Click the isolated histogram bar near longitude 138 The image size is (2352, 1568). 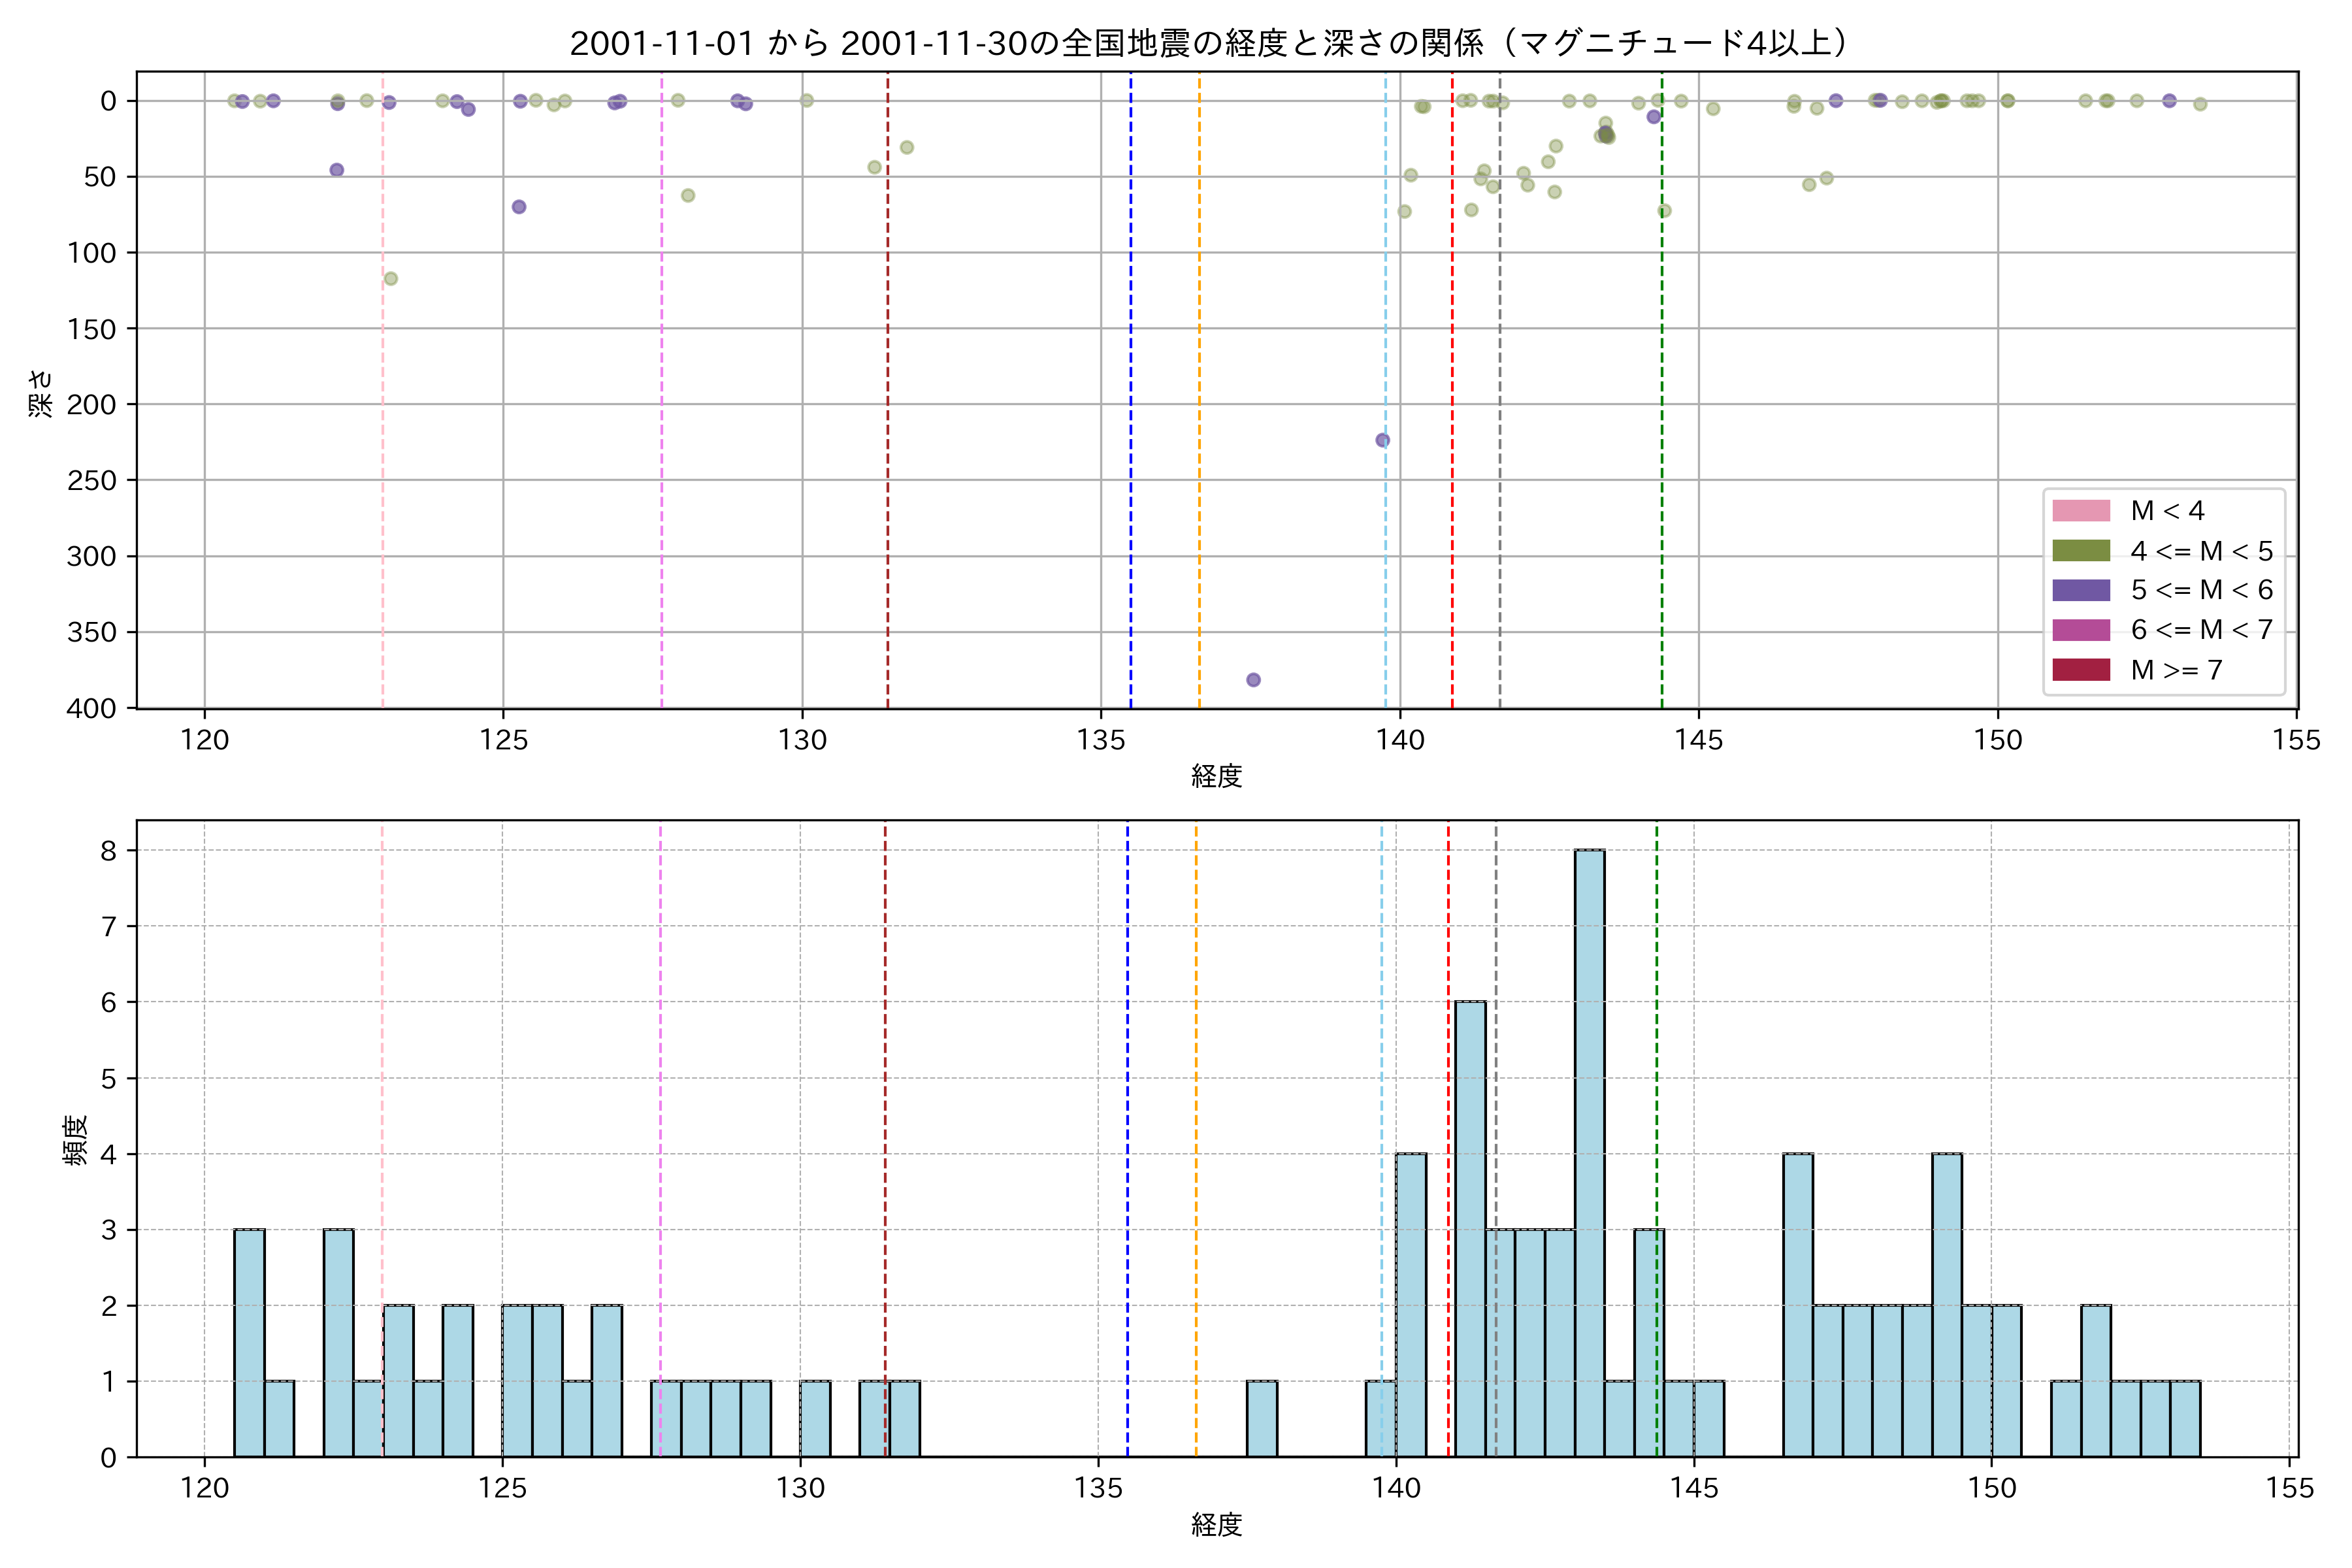1261,1418
